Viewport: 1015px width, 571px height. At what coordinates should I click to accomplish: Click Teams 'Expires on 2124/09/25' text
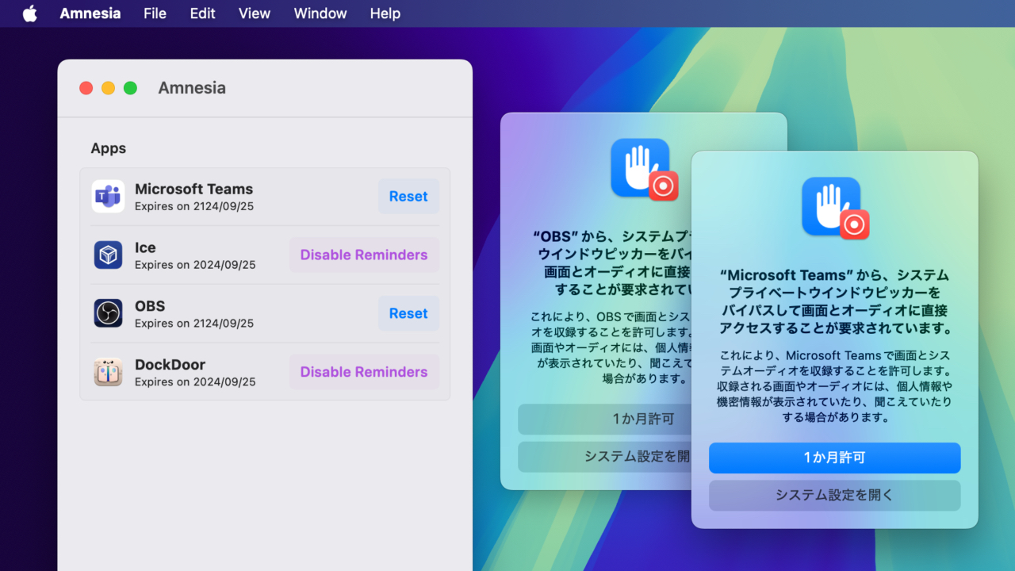tap(194, 206)
